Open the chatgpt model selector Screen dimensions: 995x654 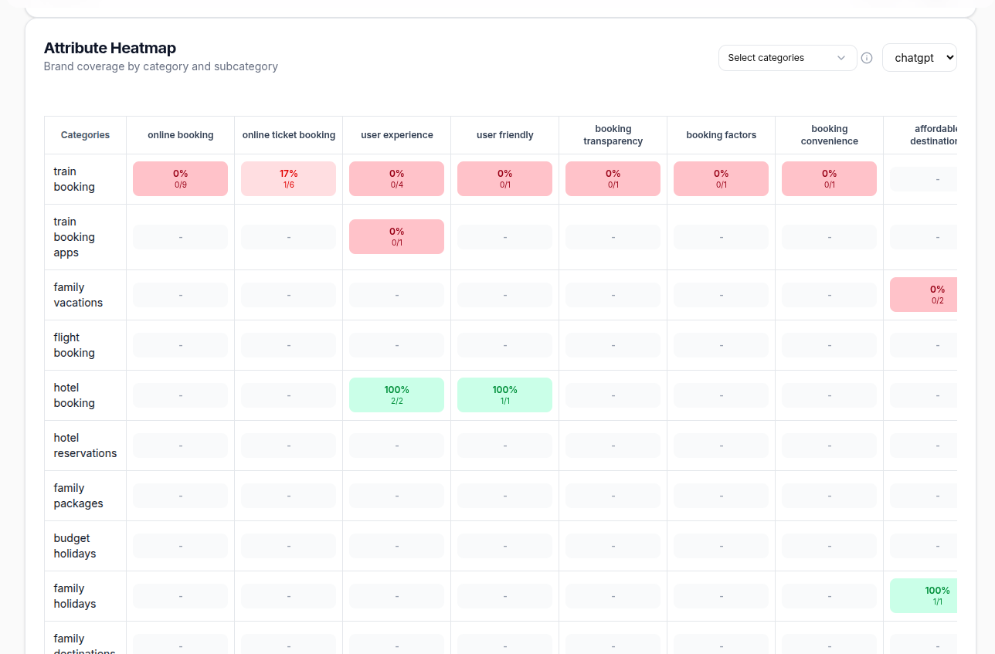919,58
